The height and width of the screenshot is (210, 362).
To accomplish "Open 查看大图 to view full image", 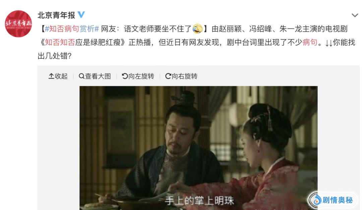I will [95, 76].
